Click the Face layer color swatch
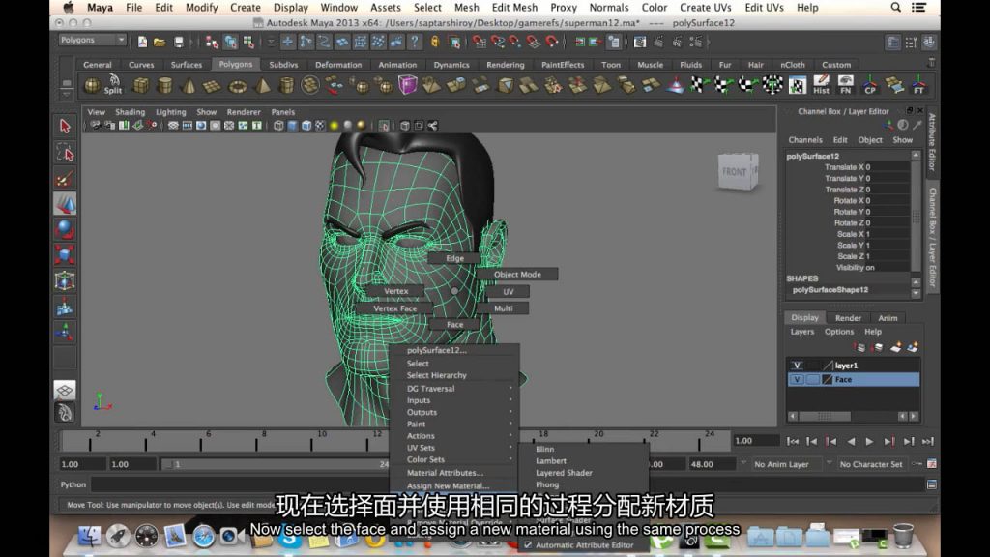The width and height of the screenshot is (990, 557). (828, 379)
